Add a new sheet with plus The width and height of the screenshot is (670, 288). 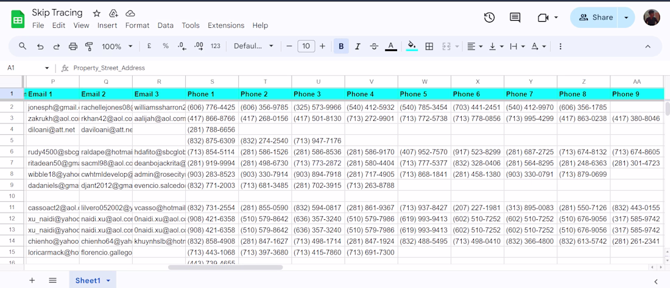point(32,280)
